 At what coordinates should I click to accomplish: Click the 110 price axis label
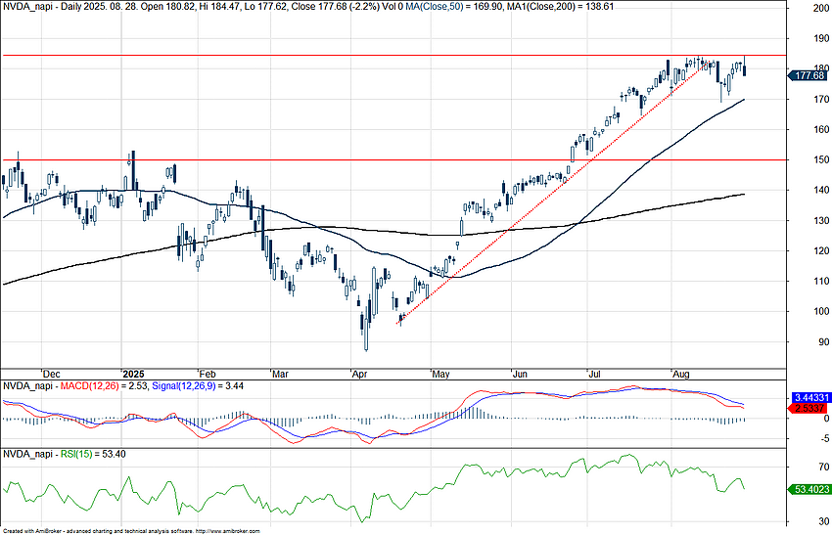[821, 281]
